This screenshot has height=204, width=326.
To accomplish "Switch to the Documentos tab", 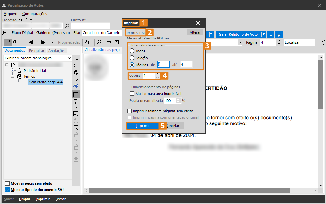I will [x=15, y=50].
